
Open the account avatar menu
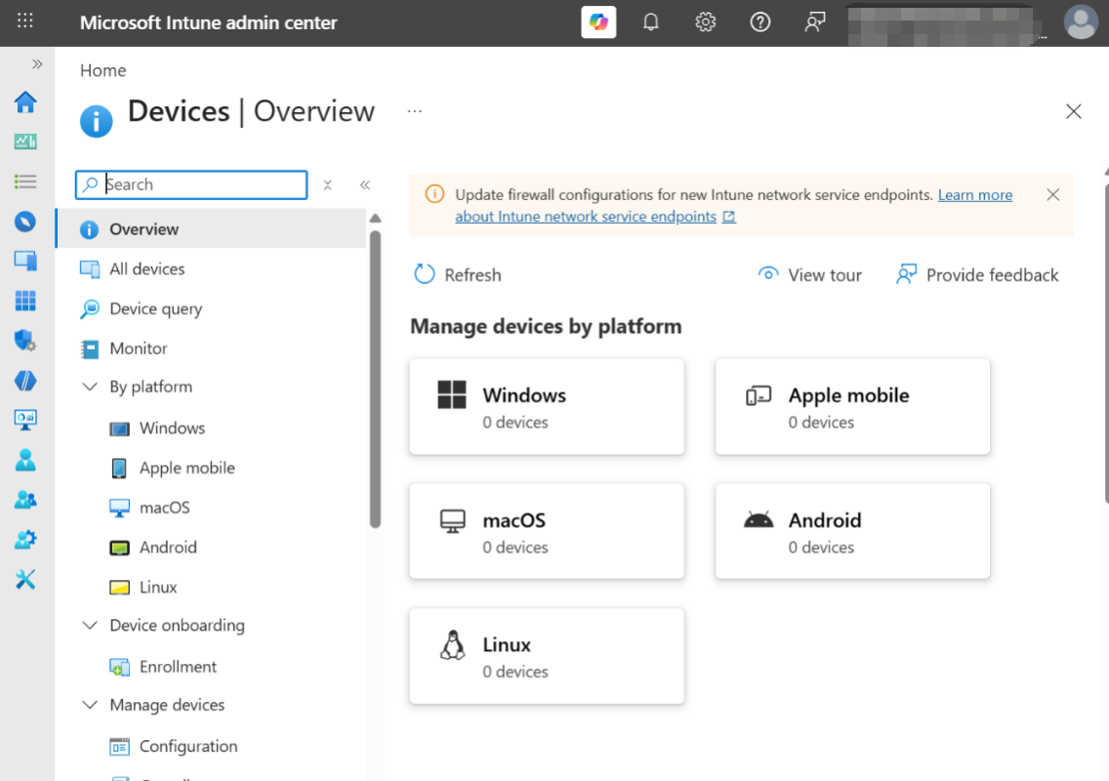tap(1081, 21)
